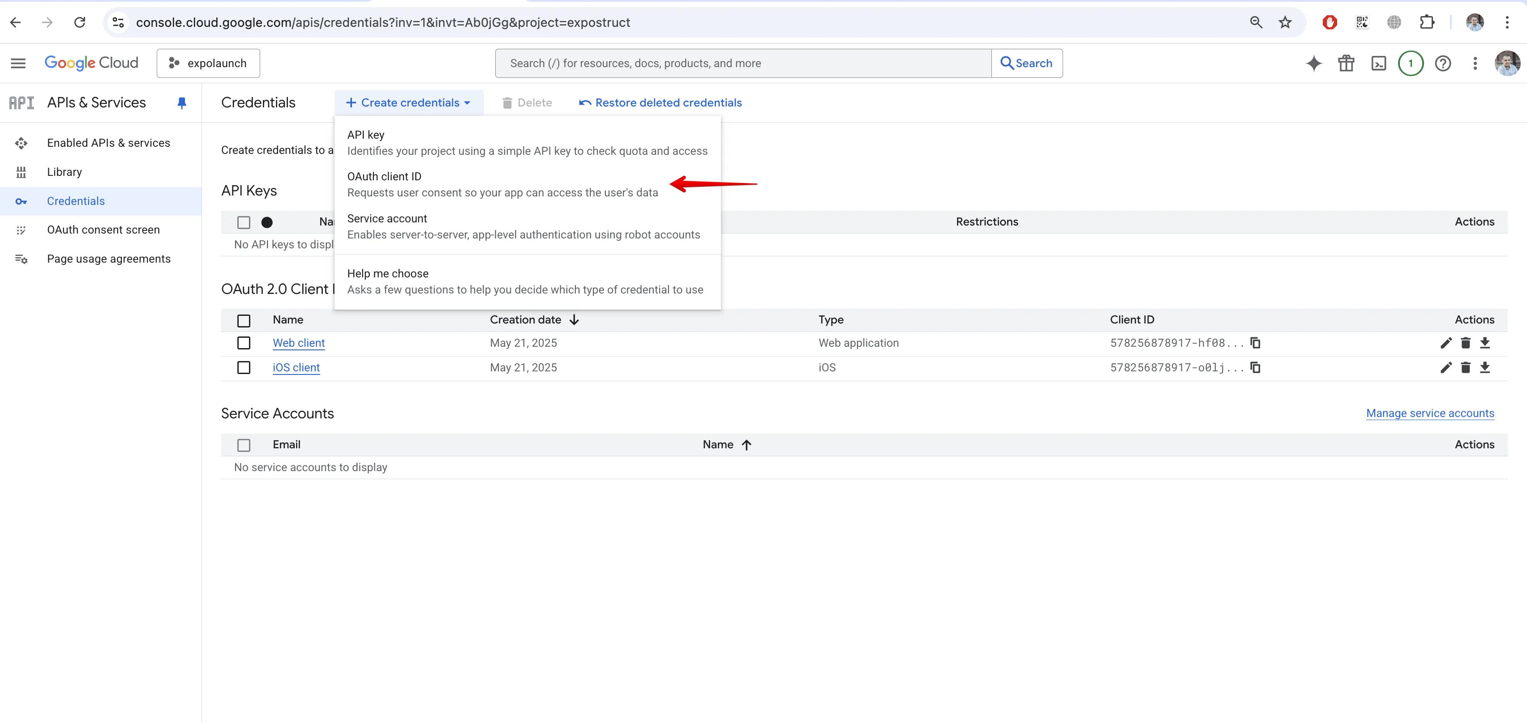This screenshot has width=1527, height=723.
Task: Open Chrome profile avatar in toolbar
Action: click(1474, 22)
